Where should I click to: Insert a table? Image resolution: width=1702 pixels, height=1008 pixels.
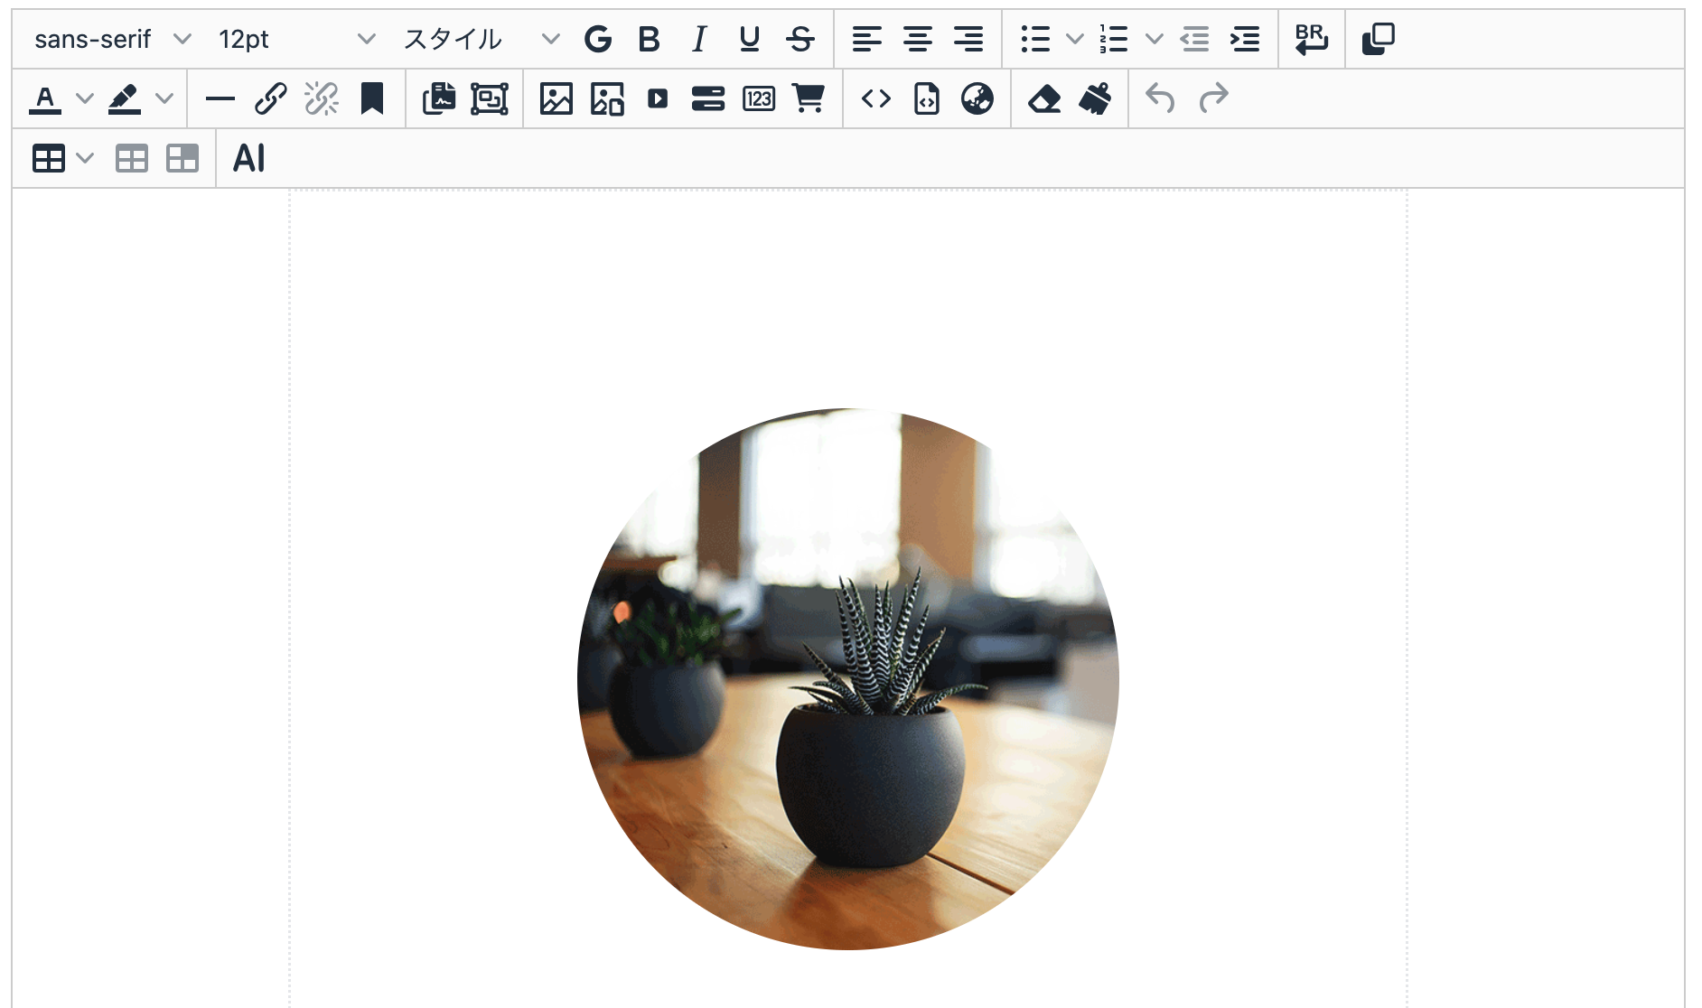pos(49,158)
